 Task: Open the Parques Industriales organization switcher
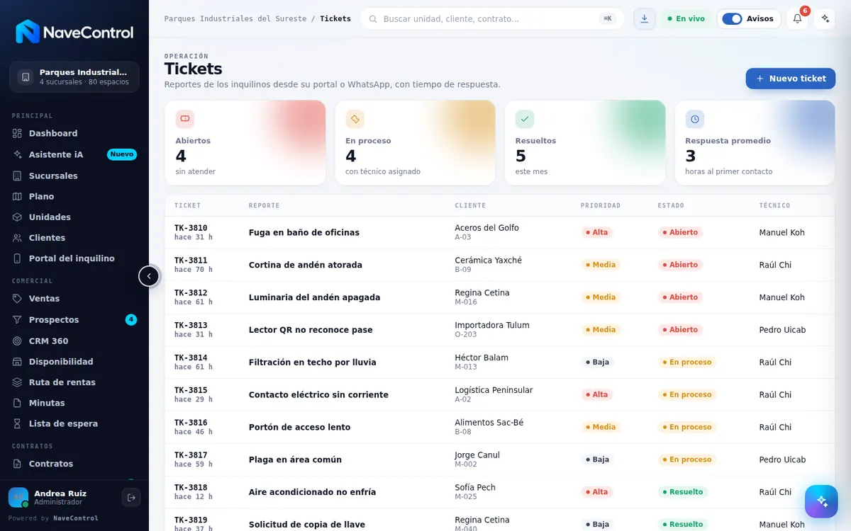(74, 77)
